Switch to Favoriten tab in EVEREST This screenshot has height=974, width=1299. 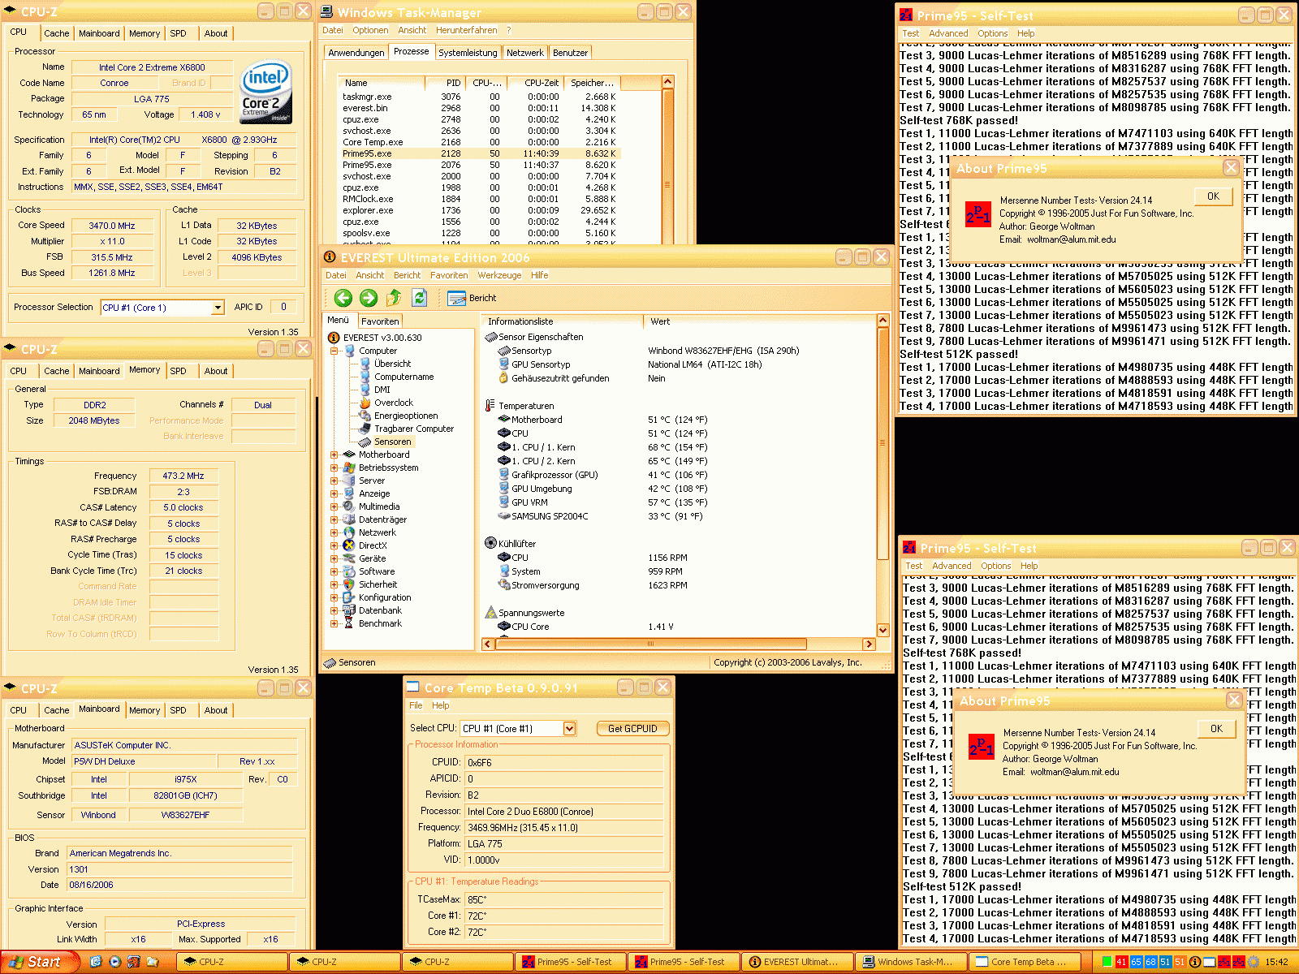380,321
